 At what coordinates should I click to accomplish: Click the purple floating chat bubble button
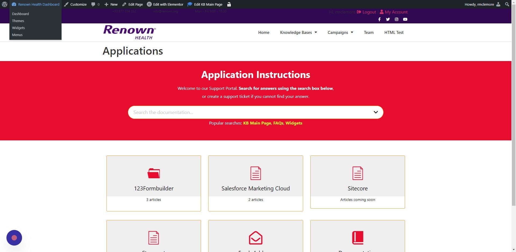point(14,238)
